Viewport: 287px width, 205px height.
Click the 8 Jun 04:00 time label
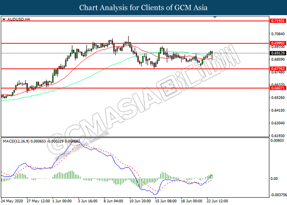pos(114,201)
